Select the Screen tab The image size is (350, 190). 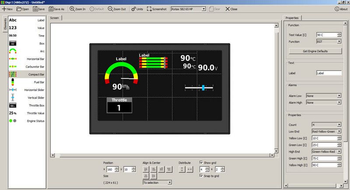(x=55, y=18)
